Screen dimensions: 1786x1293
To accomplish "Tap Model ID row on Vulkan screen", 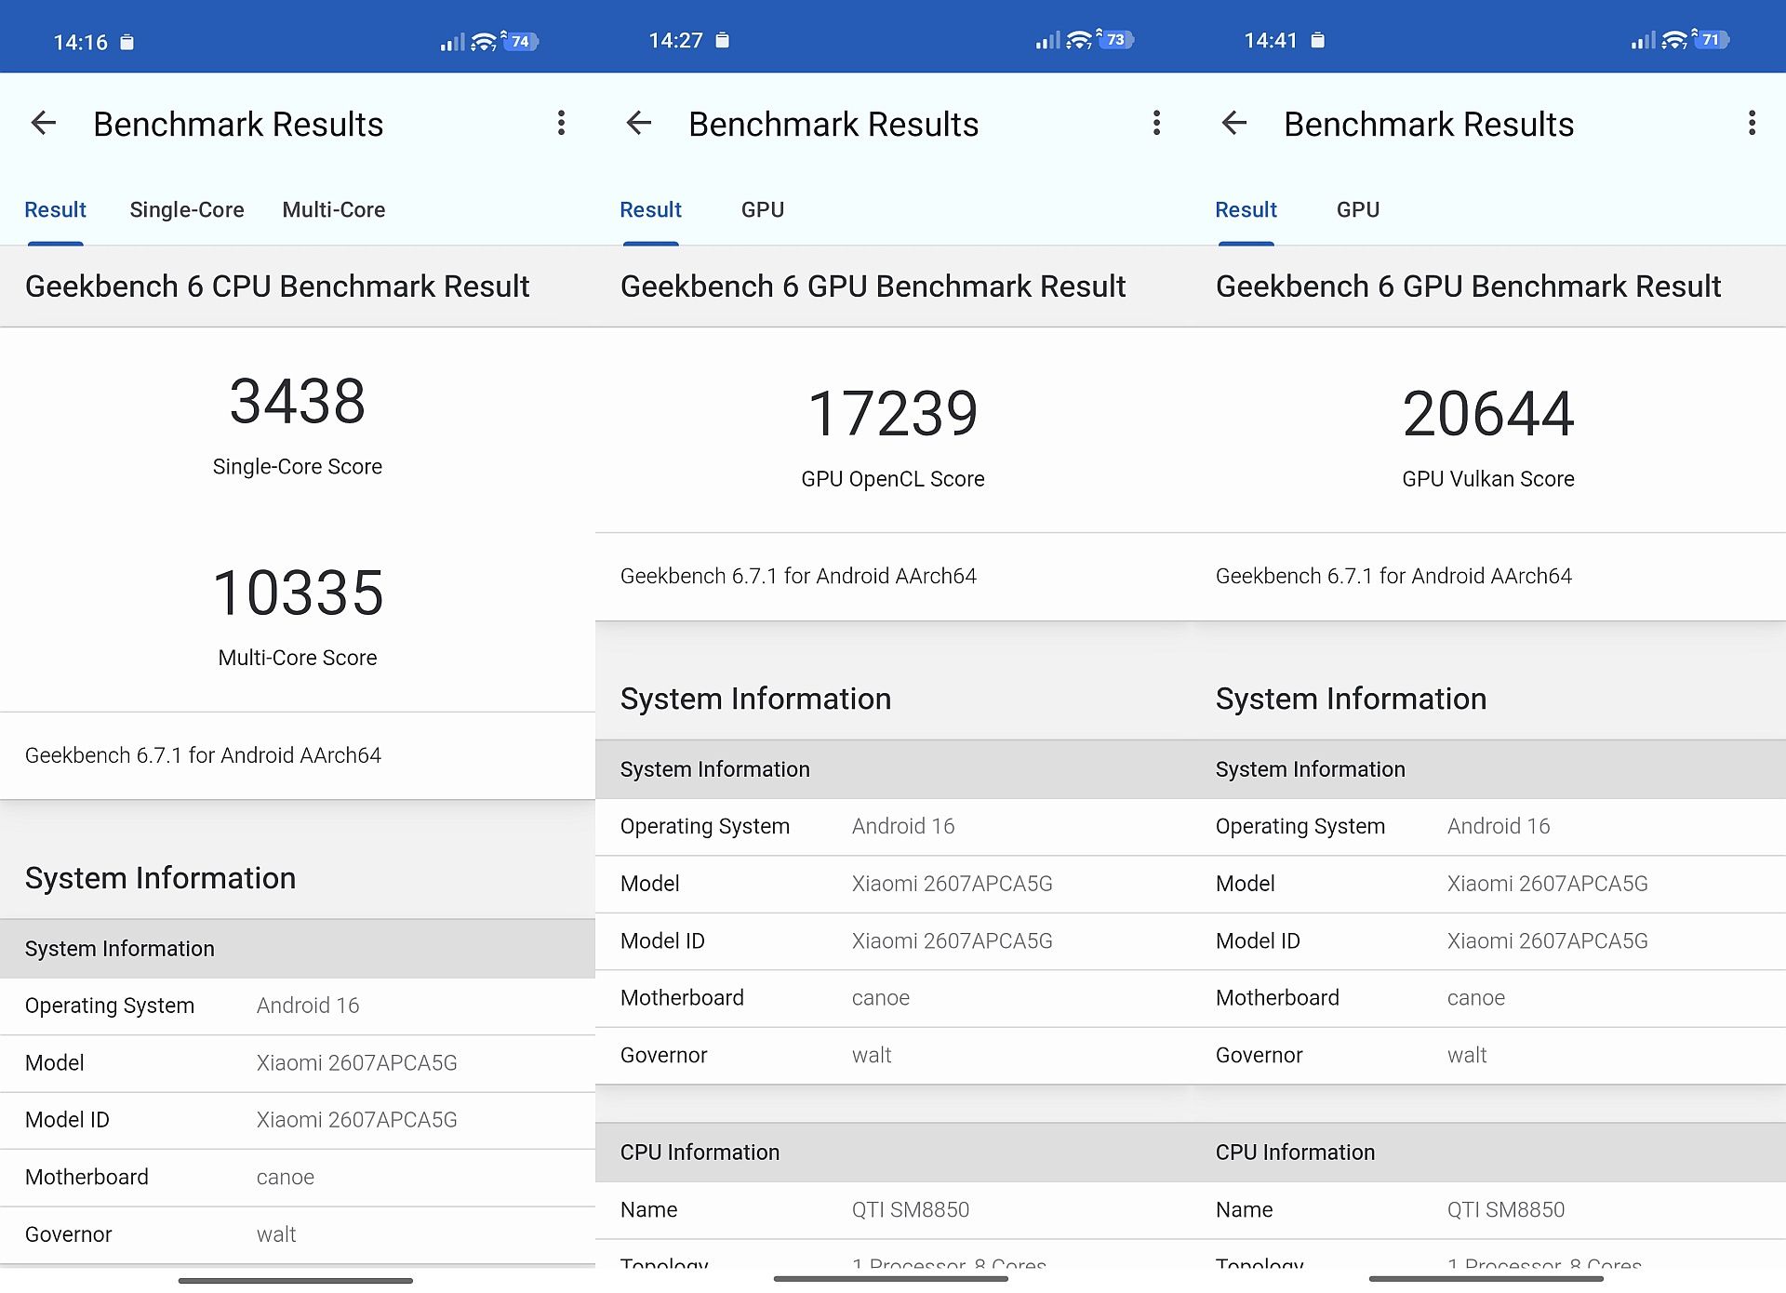I will 1488,941.
